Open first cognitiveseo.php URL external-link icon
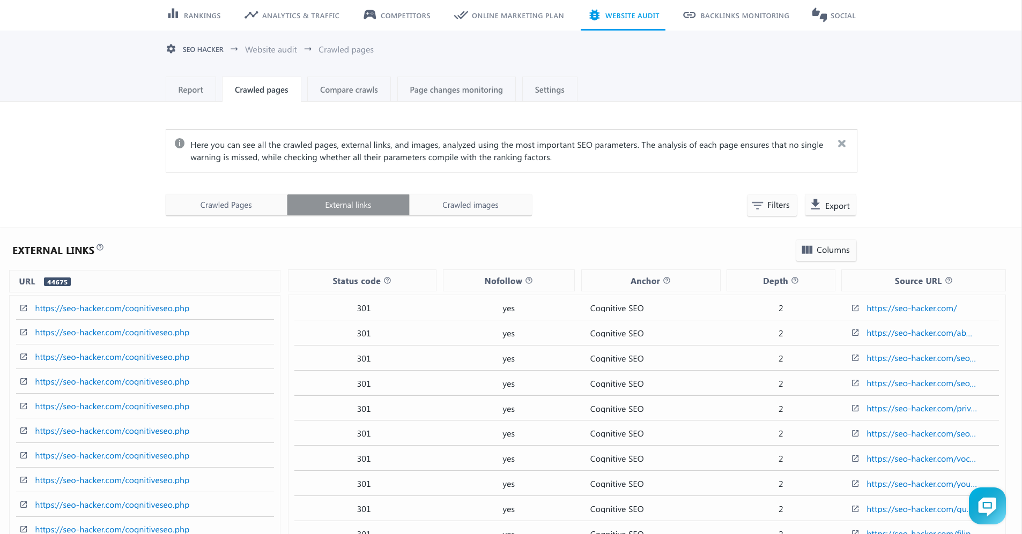1022x534 pixels. (x=24, y=308)
